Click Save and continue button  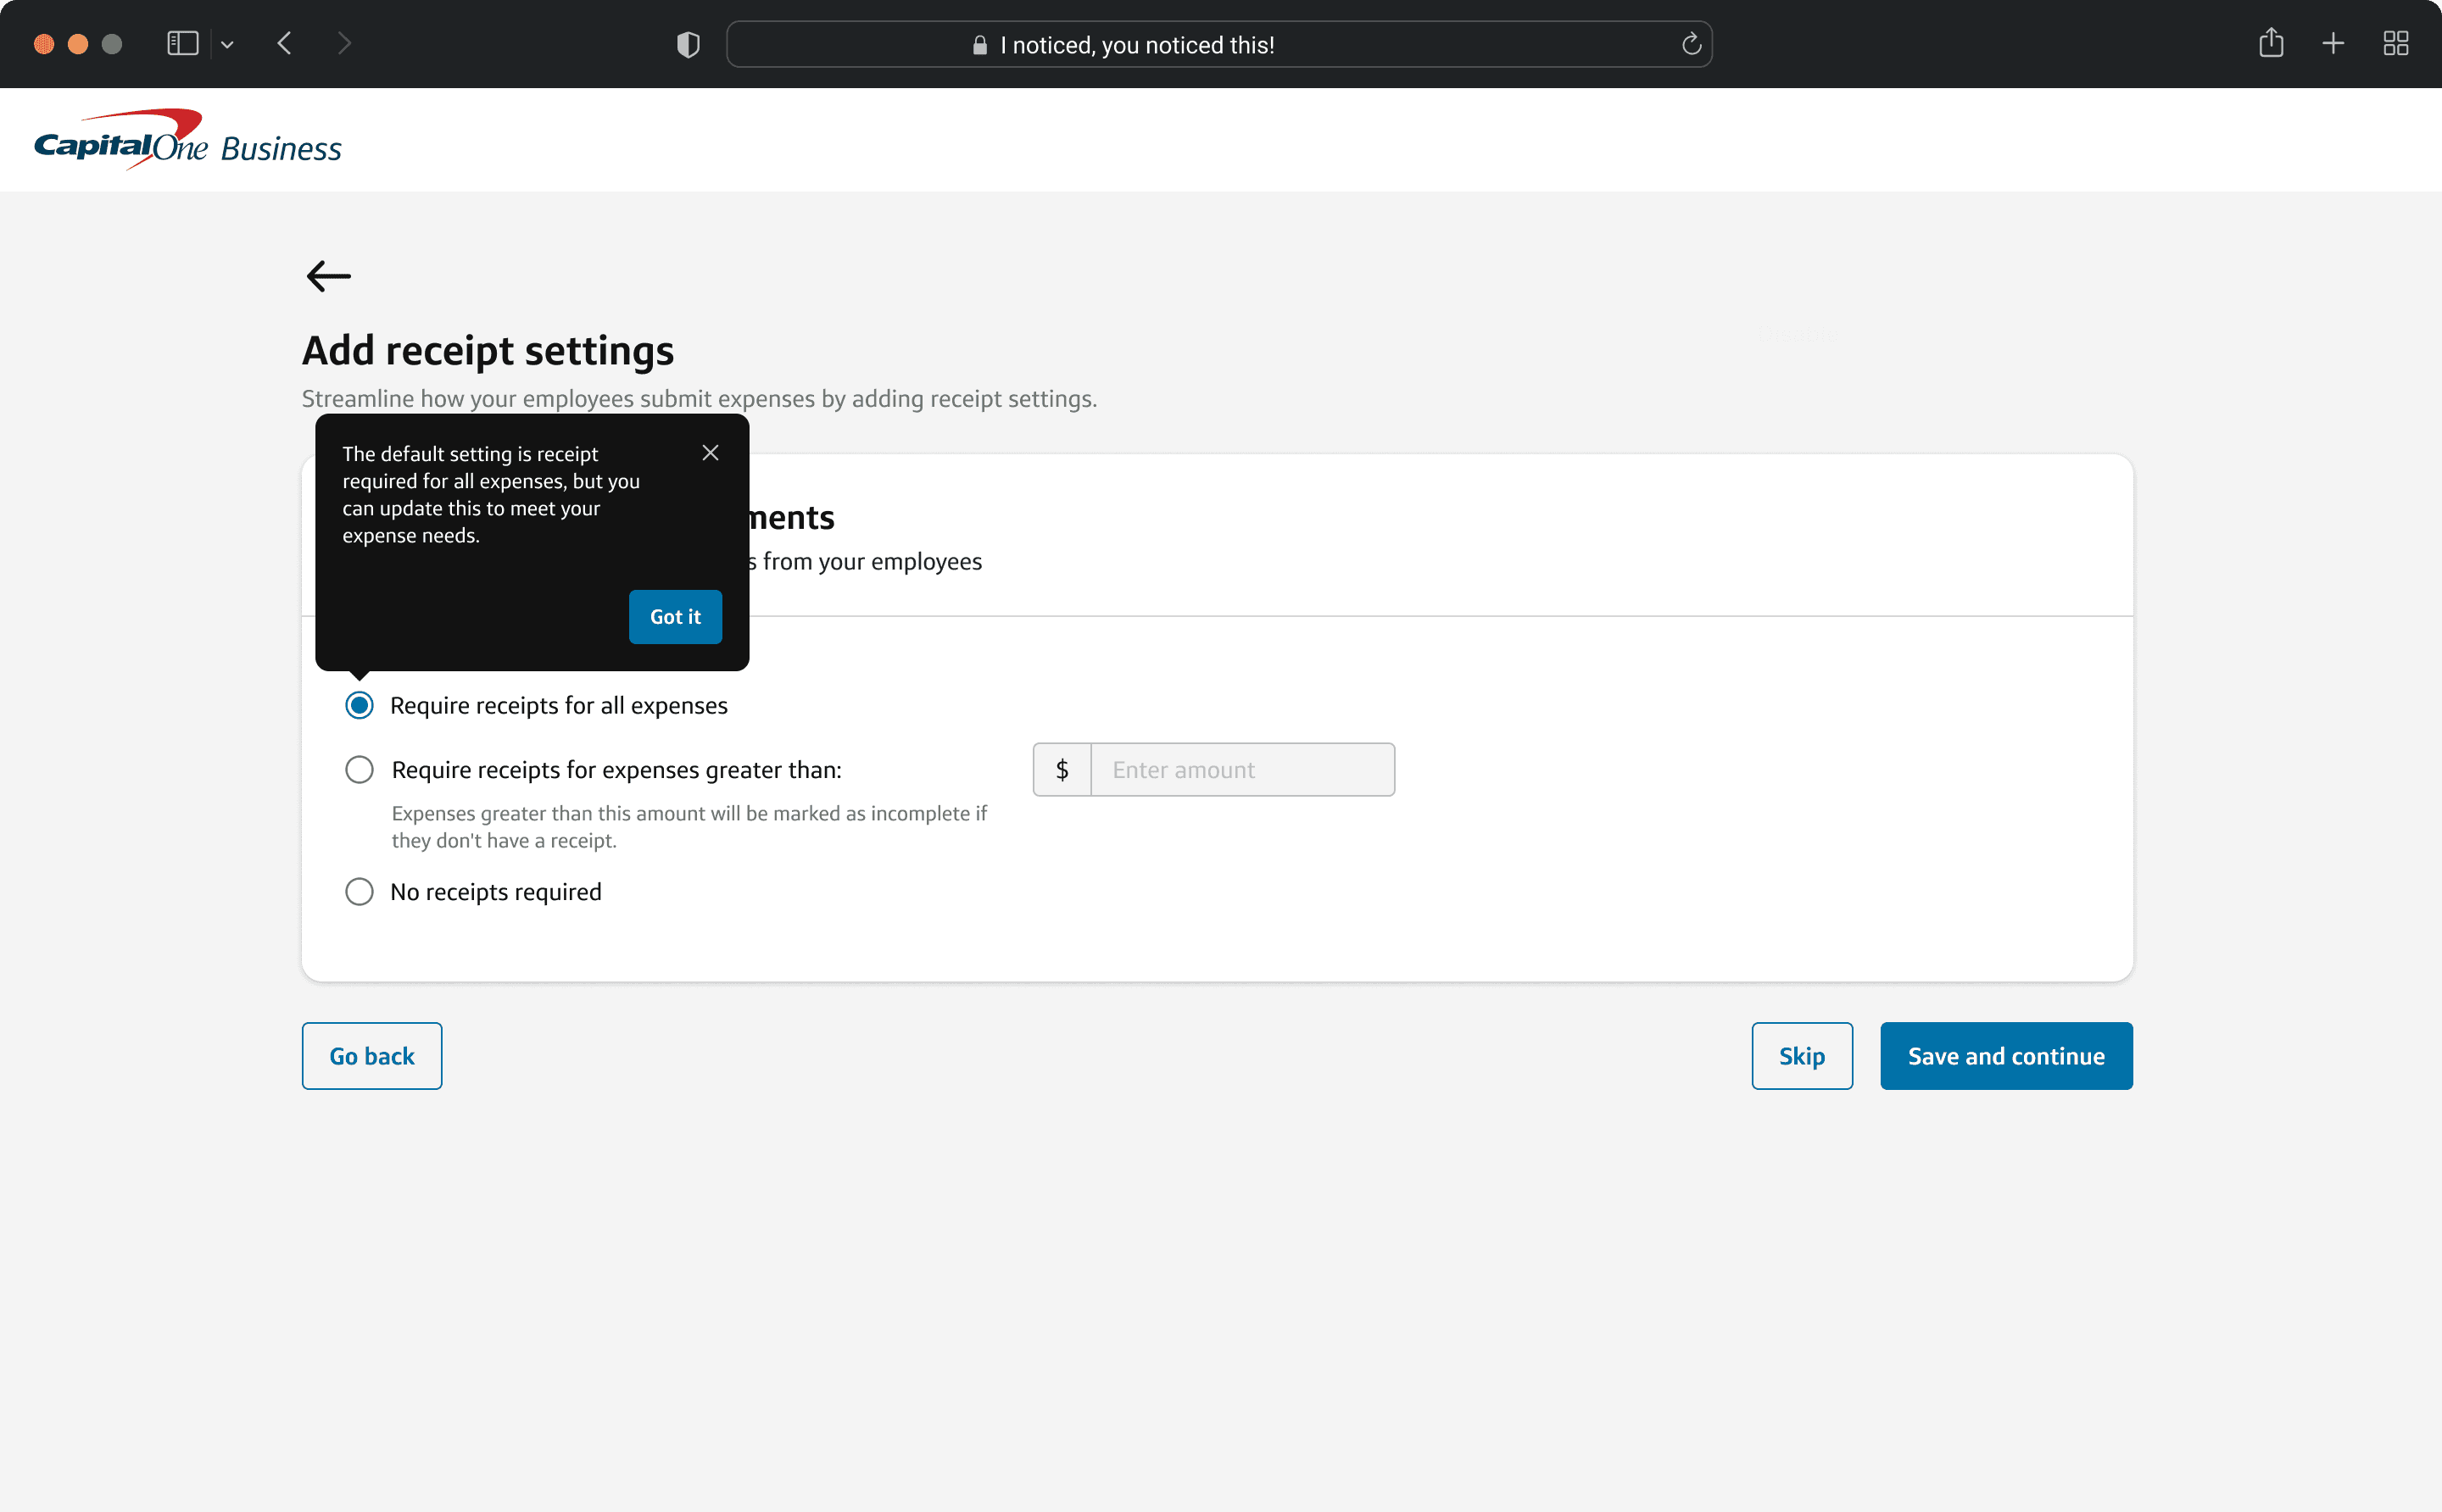[x=2004, y=1056]
